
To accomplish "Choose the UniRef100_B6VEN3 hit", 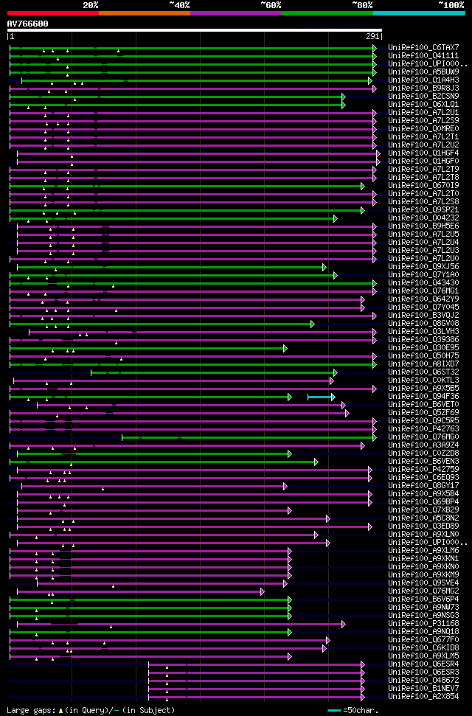I will 423,462.
